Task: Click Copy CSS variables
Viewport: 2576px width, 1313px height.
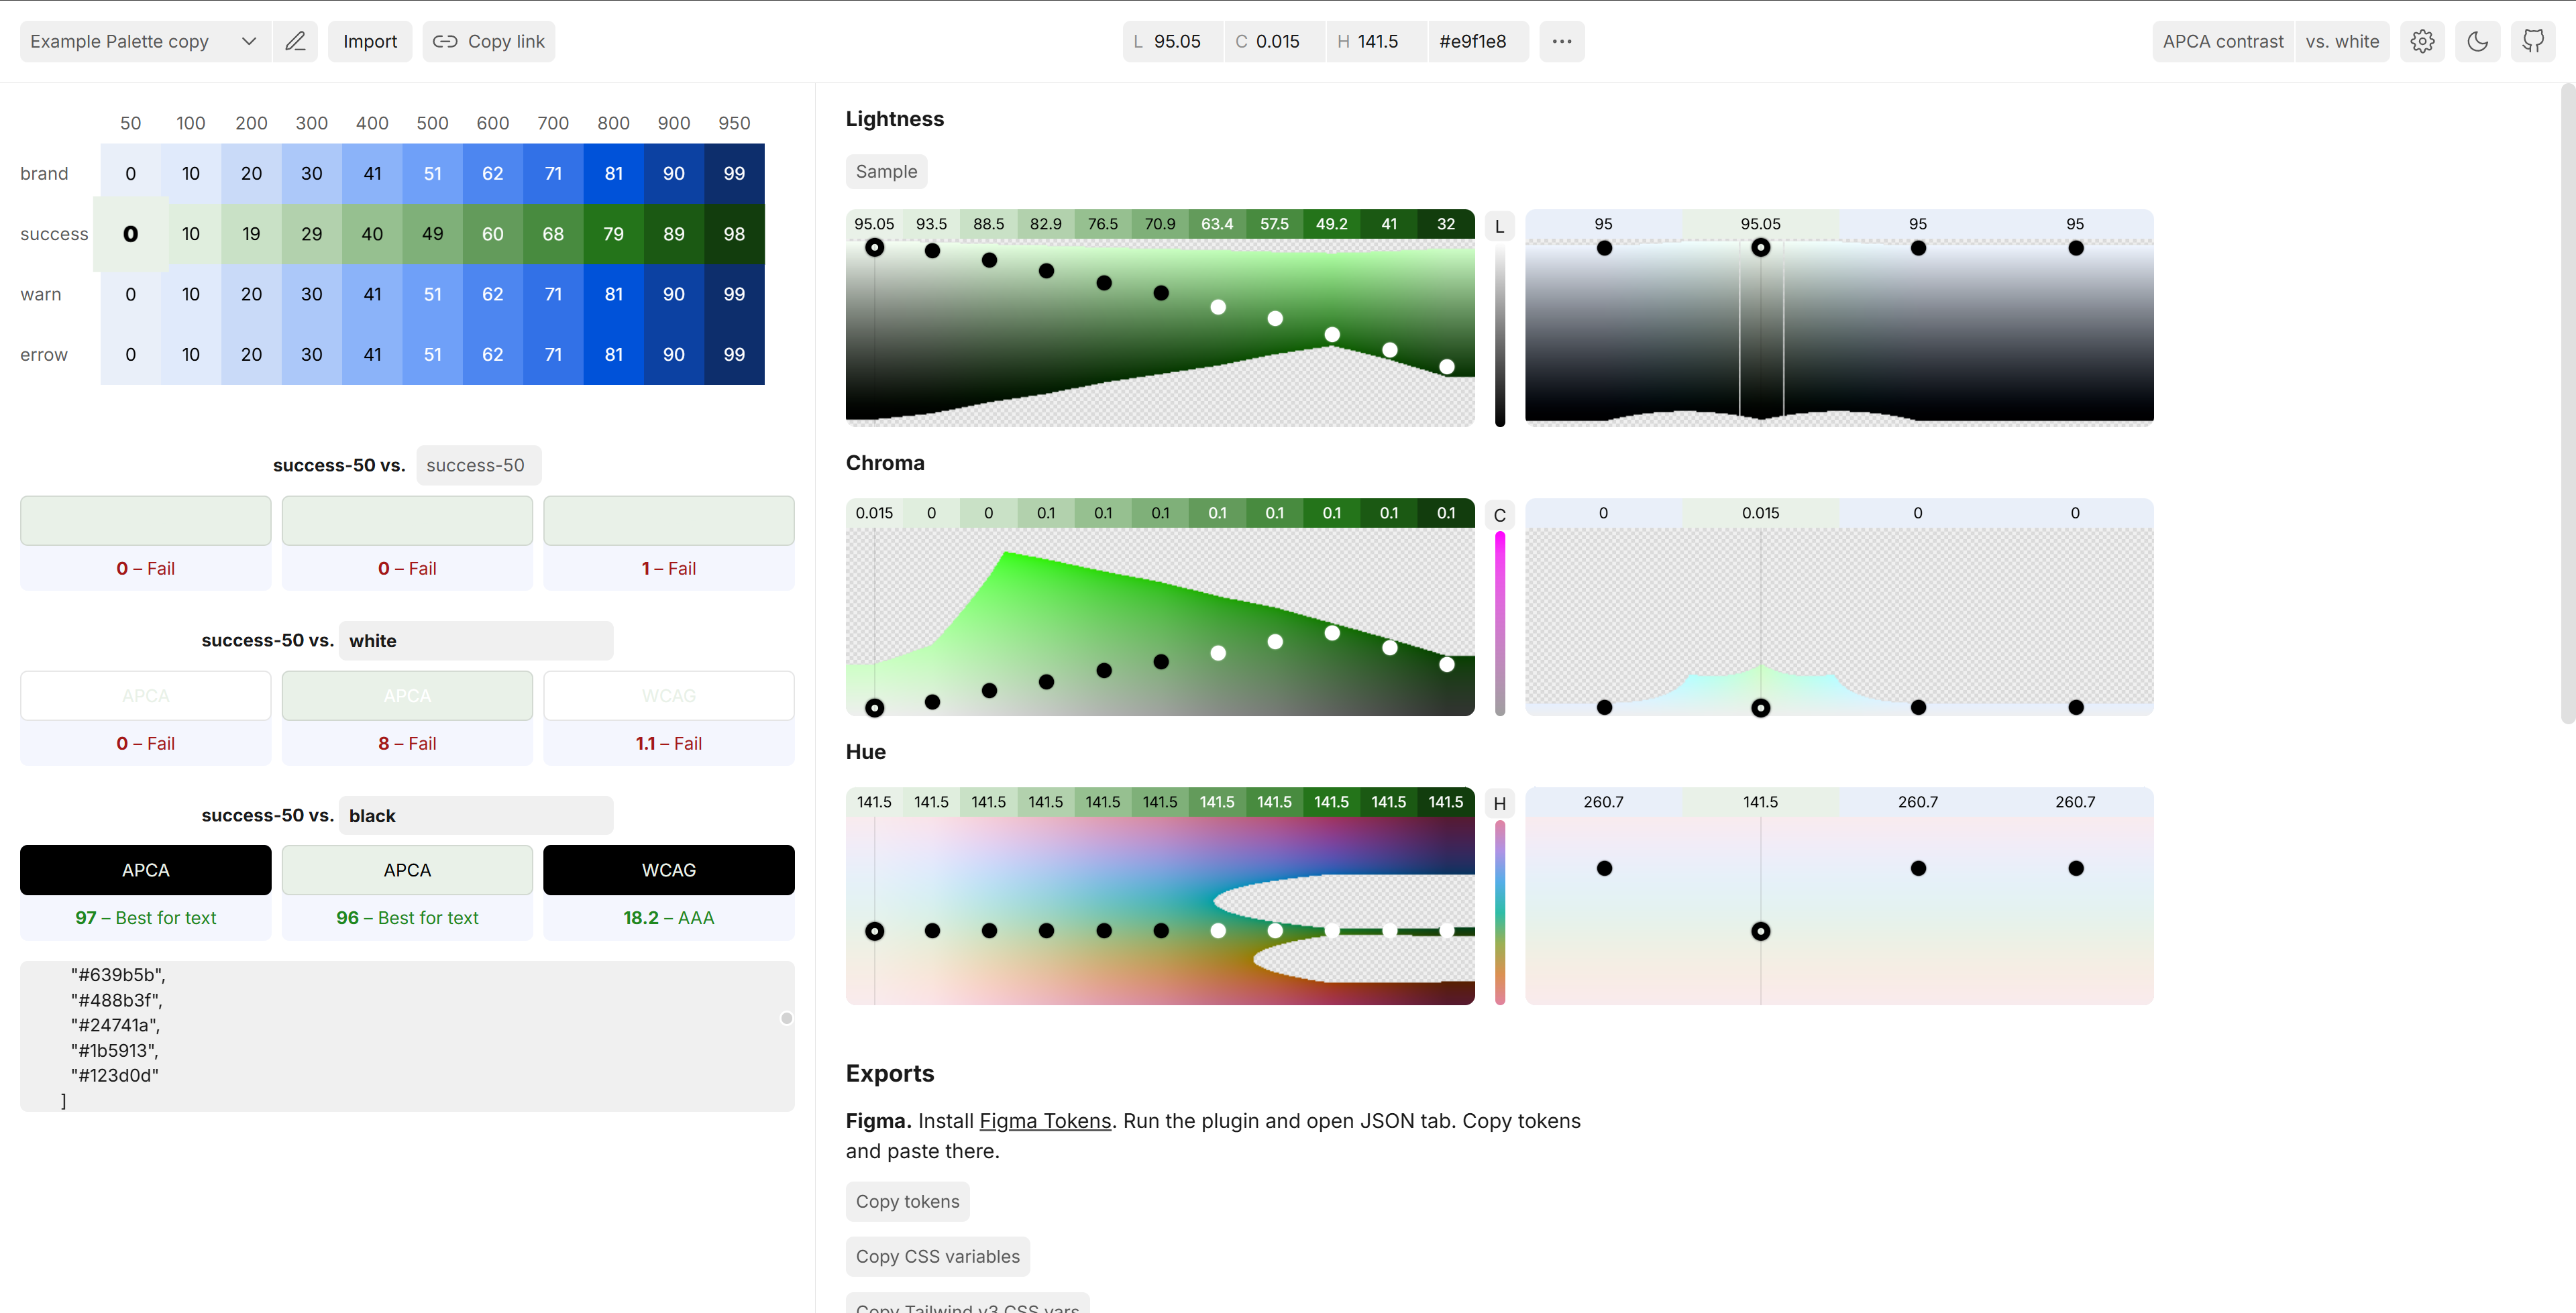Action: pyautogui.click(x=937, y=1256)
